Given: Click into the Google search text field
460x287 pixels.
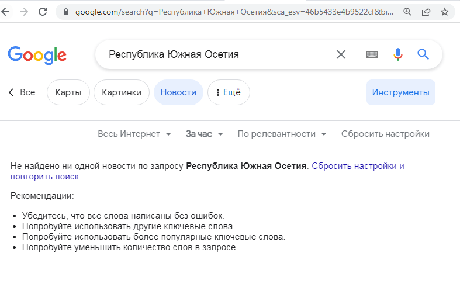Looking at the screenshot, I should (216, 54).
